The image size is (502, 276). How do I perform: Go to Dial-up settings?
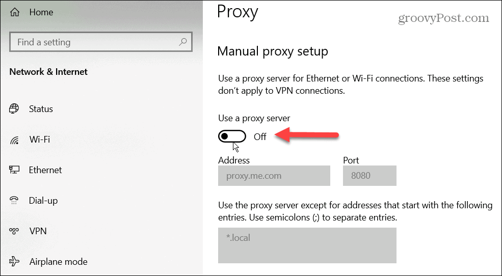(x=43, y=201)
